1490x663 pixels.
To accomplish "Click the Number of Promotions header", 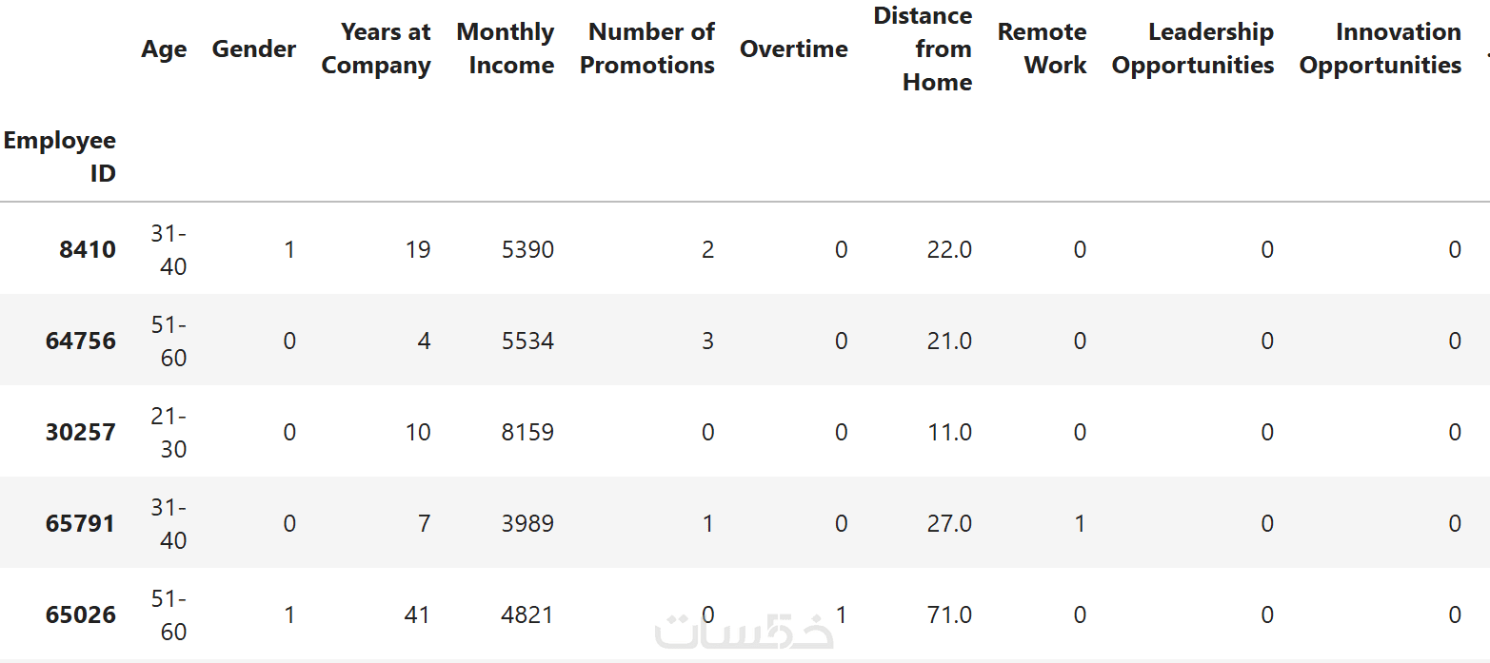I will (x=647, y=49).
